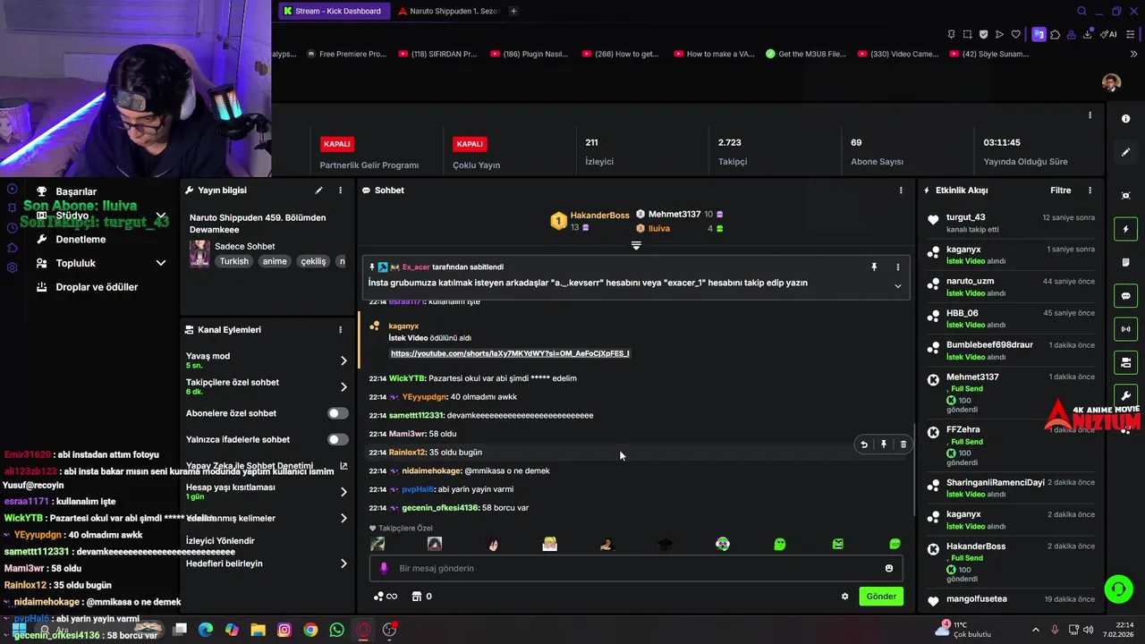Screen dimensions: 1145x644
Task: Pin the Rainlox12 chat message
Action: [883, 445]
